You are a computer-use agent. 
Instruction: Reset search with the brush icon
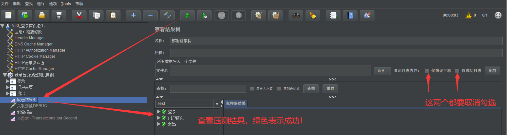click(313, 15)
